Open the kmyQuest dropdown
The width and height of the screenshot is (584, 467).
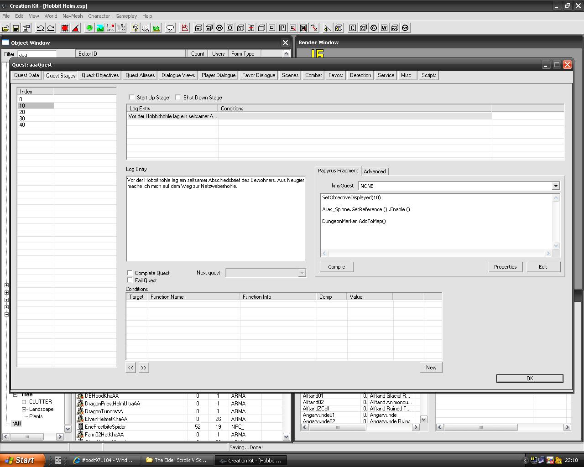pyautogui.click(x=555, y=186)
